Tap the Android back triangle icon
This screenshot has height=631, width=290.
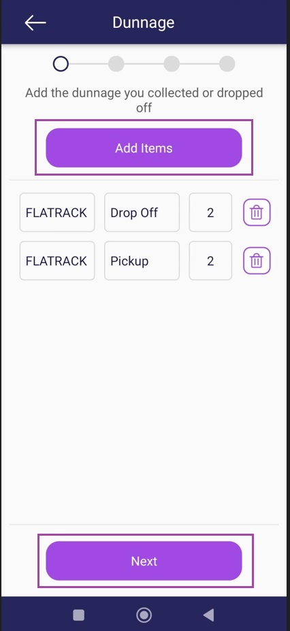208,615
